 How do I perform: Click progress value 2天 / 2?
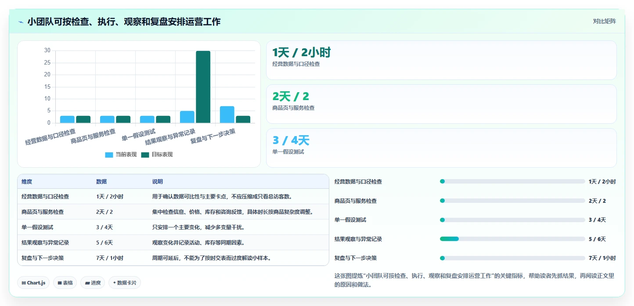[597, 201]
